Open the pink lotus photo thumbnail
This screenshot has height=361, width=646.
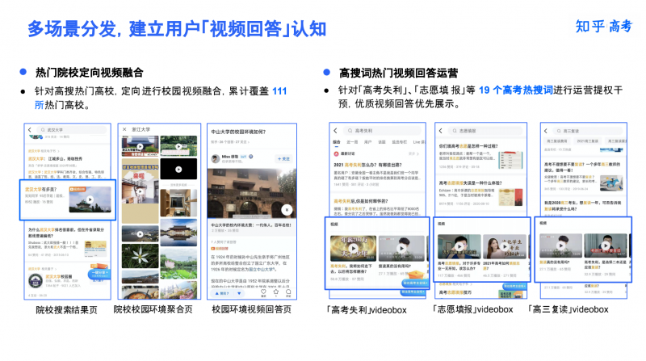click(x=178, y=263)
